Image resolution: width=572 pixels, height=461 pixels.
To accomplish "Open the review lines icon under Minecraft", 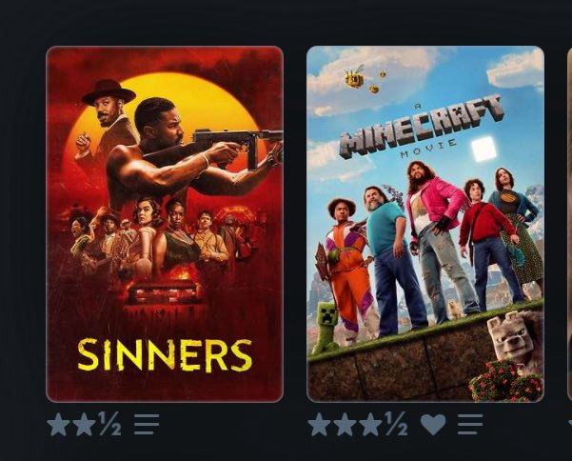I will click(x=470, y=424).
